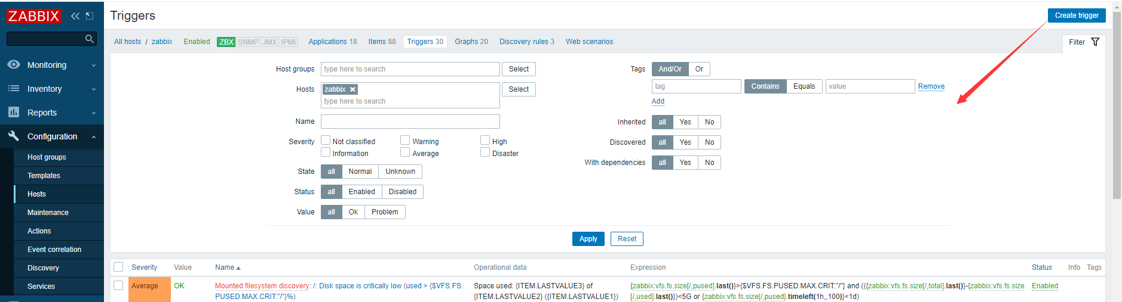Tick the select-all checkbox in table header

tap(118, 267)
